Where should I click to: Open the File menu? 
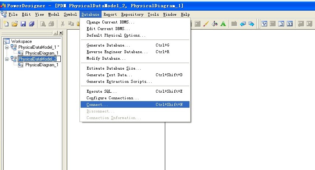(13, 14)
